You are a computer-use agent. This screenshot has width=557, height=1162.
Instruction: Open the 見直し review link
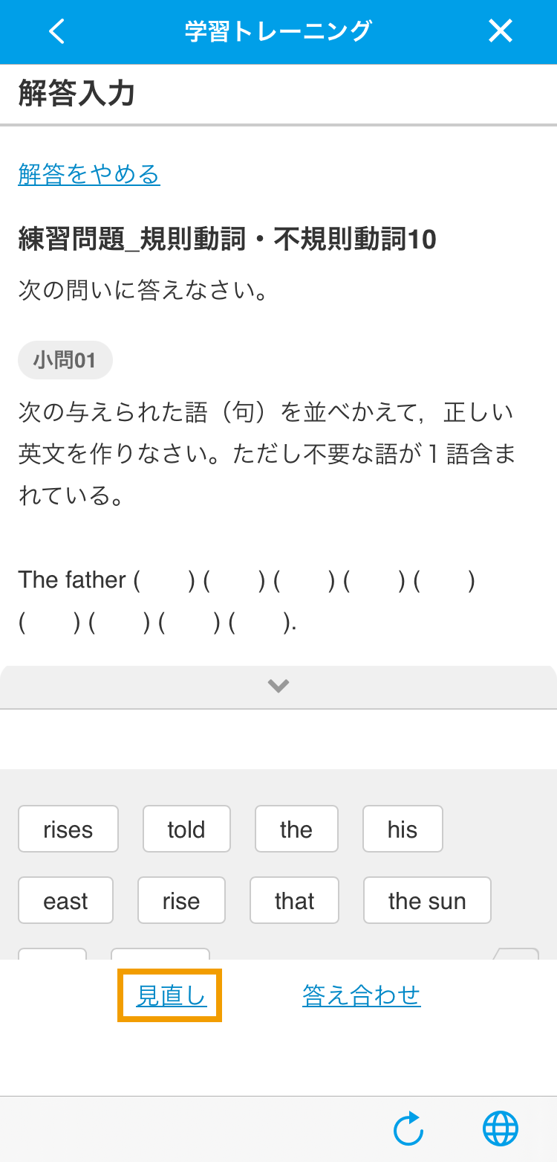[171, 995]
